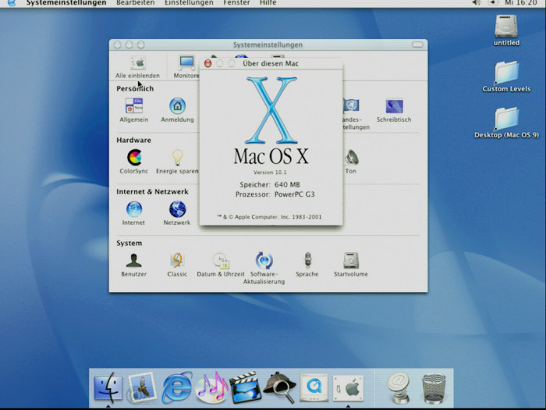Toggle the Systemeinstellungen toolbar pill button
Viewport: 546px width, 410px height.
417,45
